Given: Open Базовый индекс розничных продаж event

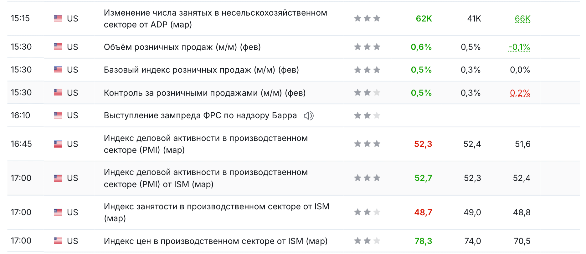Looking at the screenshot, I should [201, 70].
